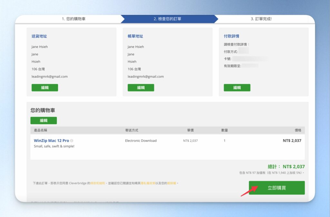Image resolution: width=330 pixels, height=217 pixels.
Task: Click the 總計: NT$ 2,037 total
Action: 286,166
